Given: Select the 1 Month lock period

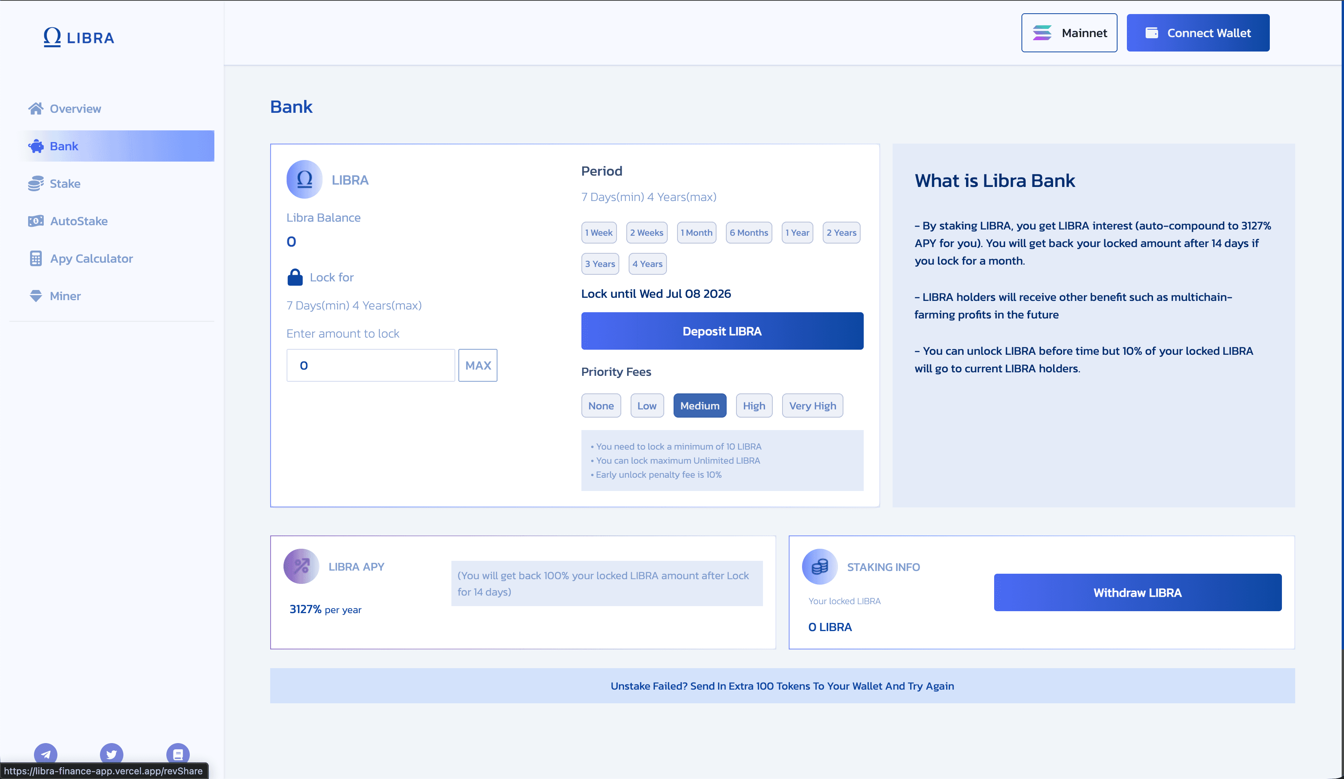Looking at the screenshot, I should click(x=697, y=233).
